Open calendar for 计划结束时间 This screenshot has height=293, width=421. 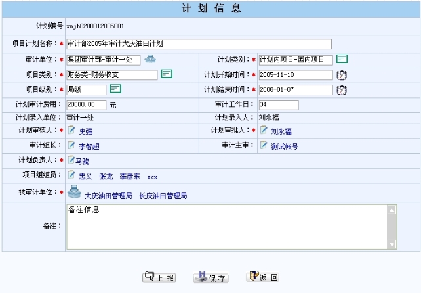(341, 89)
